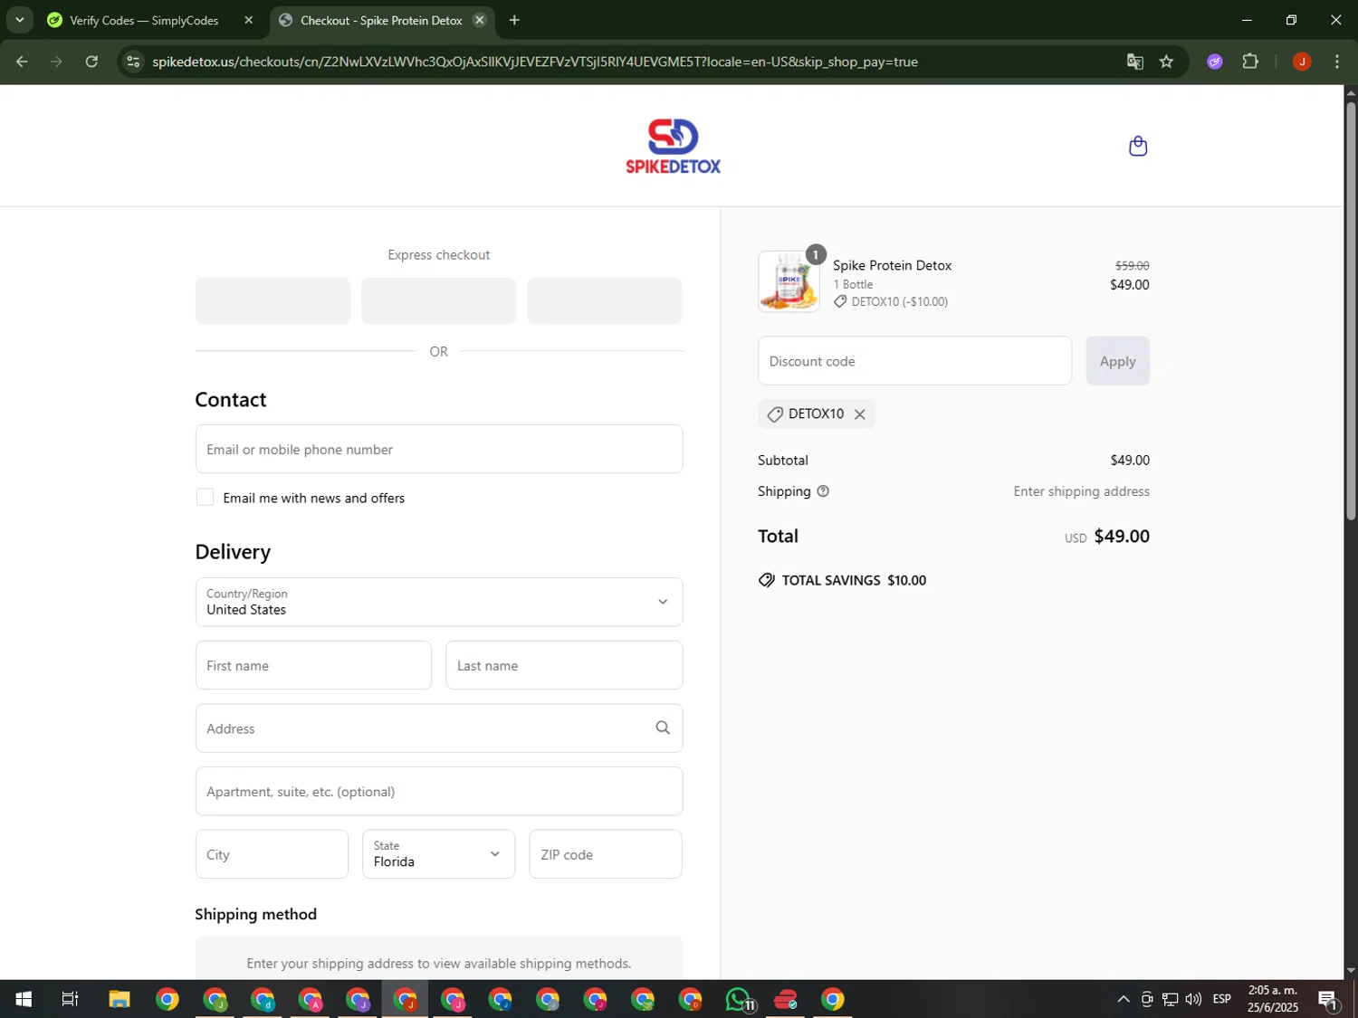Image resolution: width=1358 pixels, height=1018 pixels.
Task: Click the page vertical scrollbar
Action: (1351, 312)
